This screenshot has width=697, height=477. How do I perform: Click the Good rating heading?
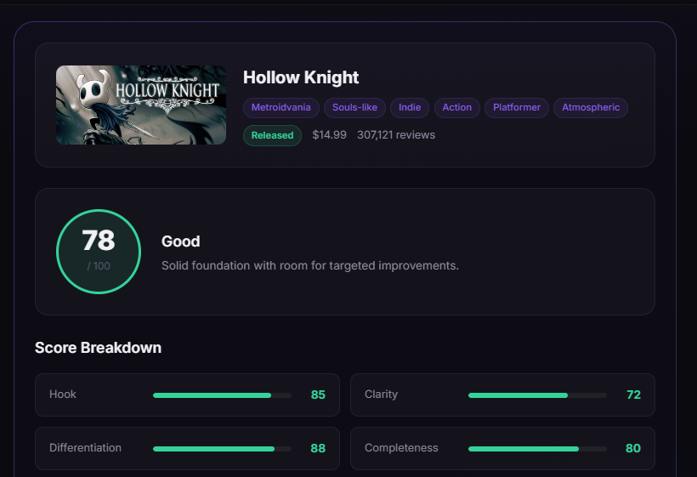click(181, 241)
